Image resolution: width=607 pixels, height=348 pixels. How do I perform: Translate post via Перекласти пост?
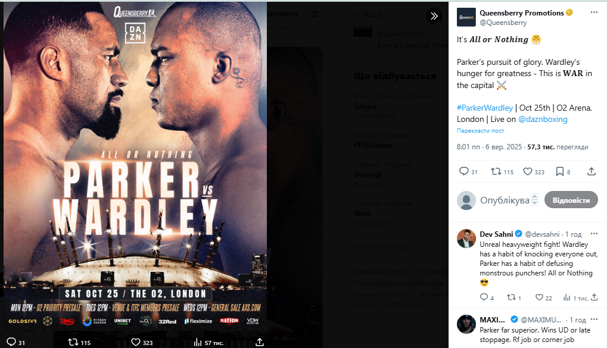click(480, 131)
